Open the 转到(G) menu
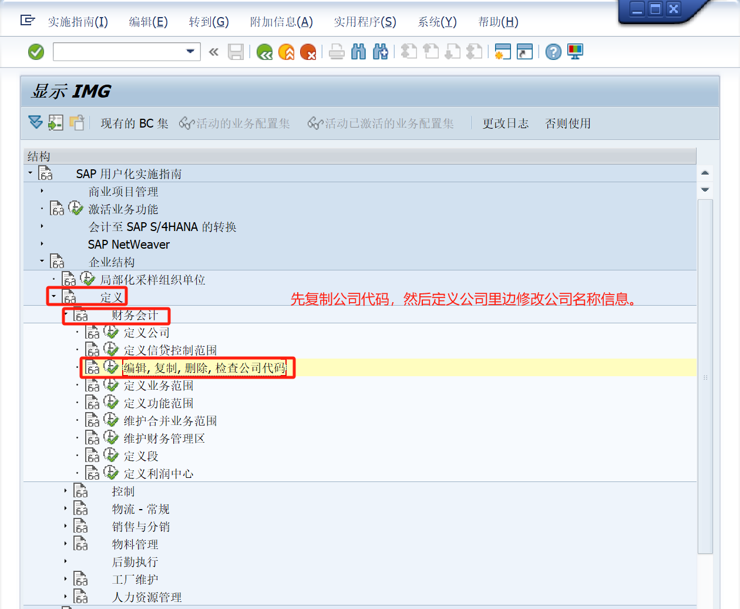740x609 pixels. point(208,22)
